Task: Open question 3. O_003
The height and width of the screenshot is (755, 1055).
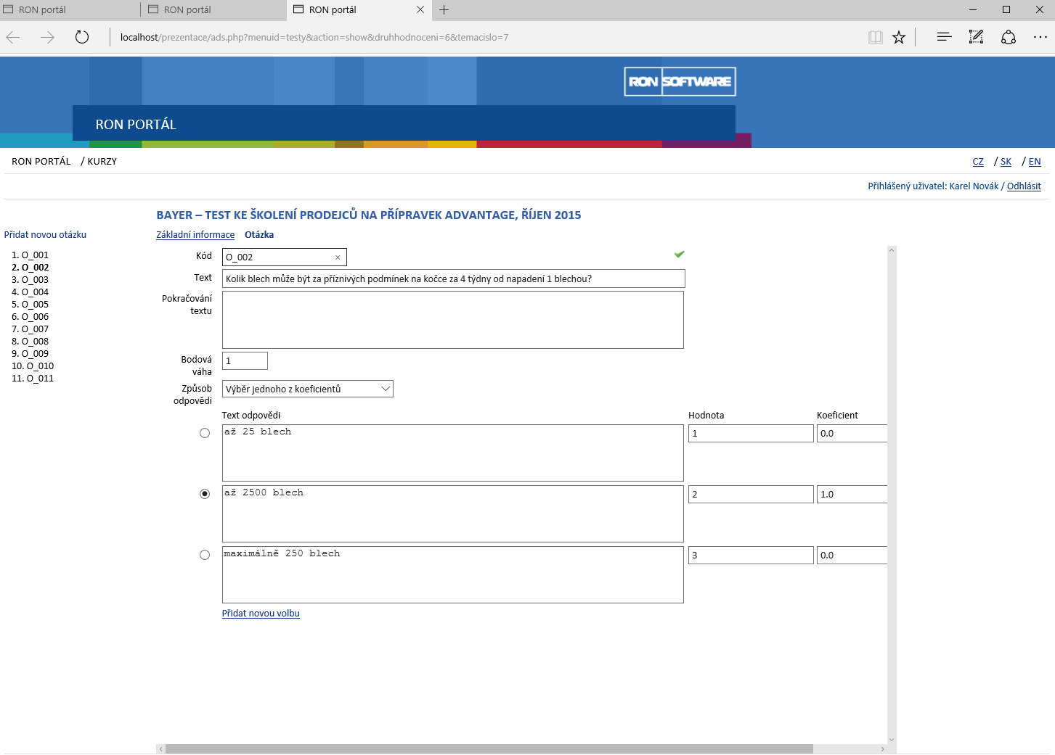Action: tap(30, 280)
